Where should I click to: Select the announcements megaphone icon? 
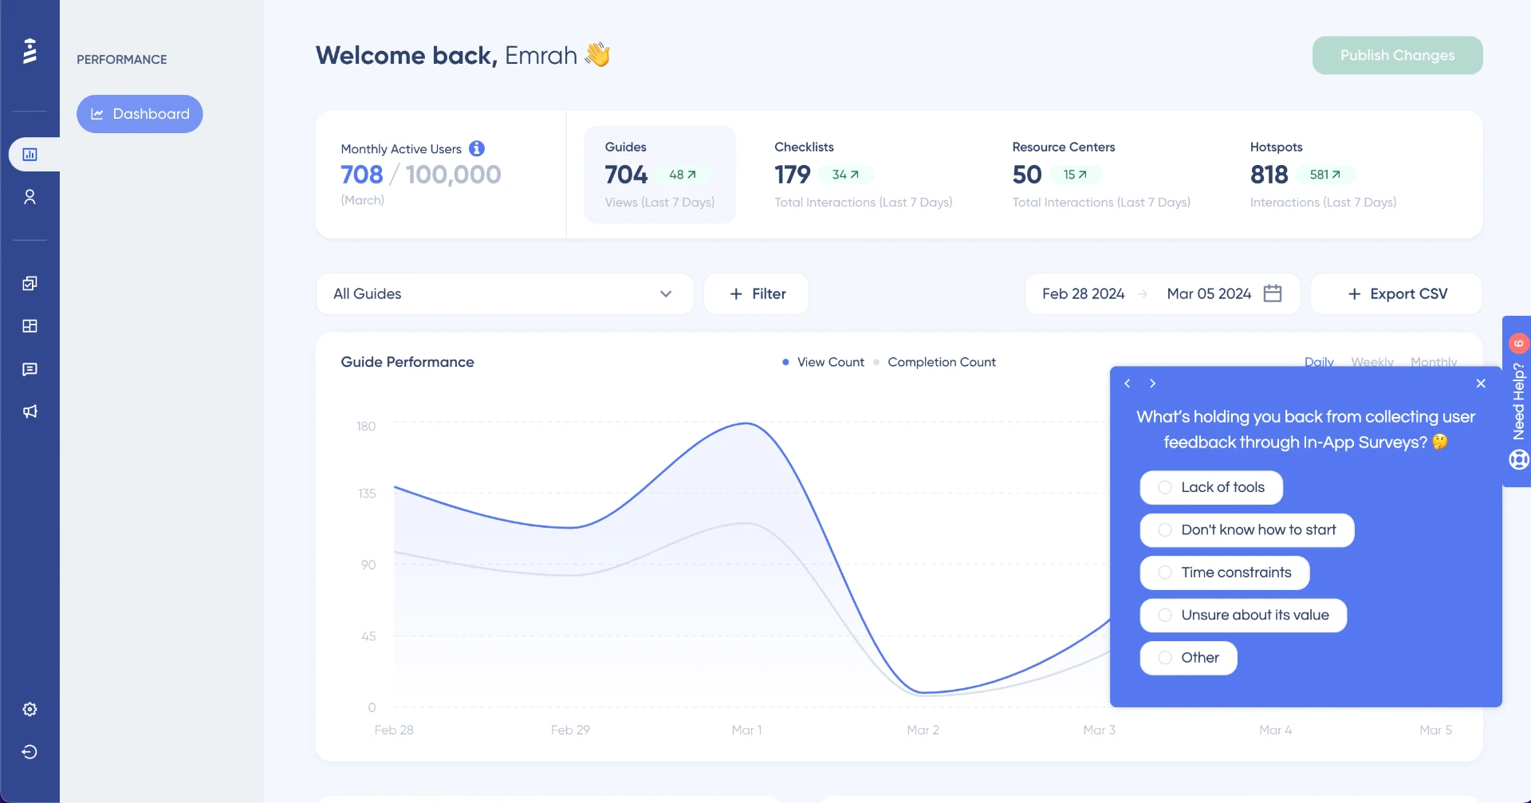click(x=30, y=411)
